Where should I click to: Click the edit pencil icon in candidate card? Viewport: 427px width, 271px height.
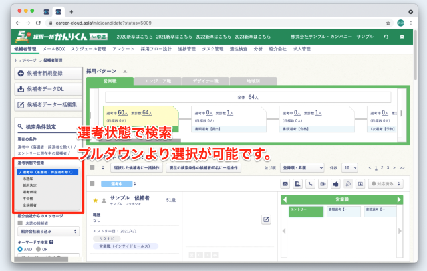(266, 219)
